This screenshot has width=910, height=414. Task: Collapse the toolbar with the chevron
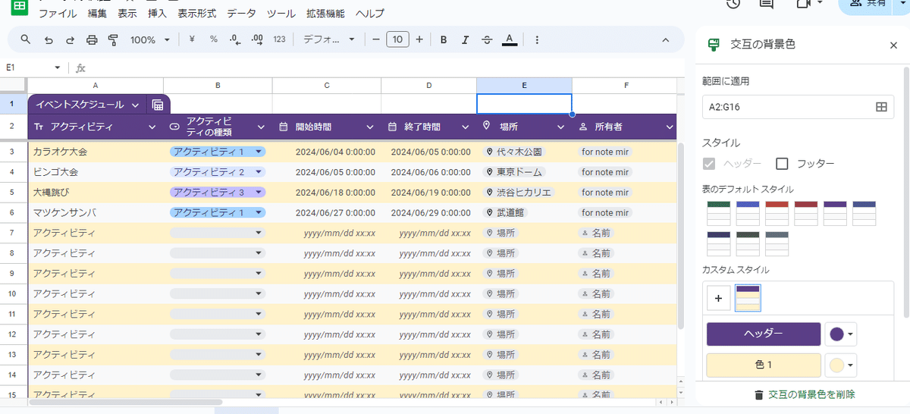[x=666, y=39]
